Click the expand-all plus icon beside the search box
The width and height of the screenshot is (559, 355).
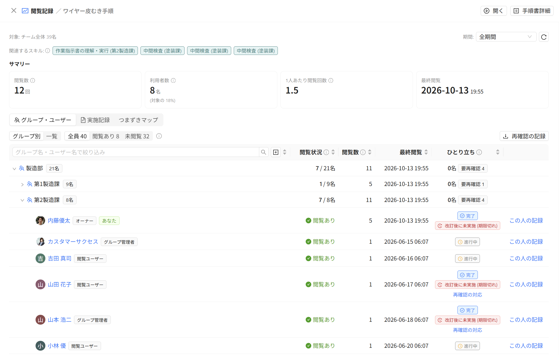pyautogui.click(x=276, y=152)
